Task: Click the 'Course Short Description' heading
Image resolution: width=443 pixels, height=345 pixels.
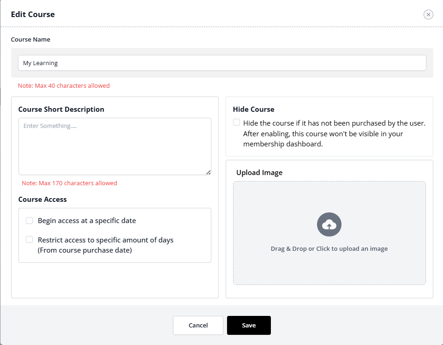Action: click(61, 109)
